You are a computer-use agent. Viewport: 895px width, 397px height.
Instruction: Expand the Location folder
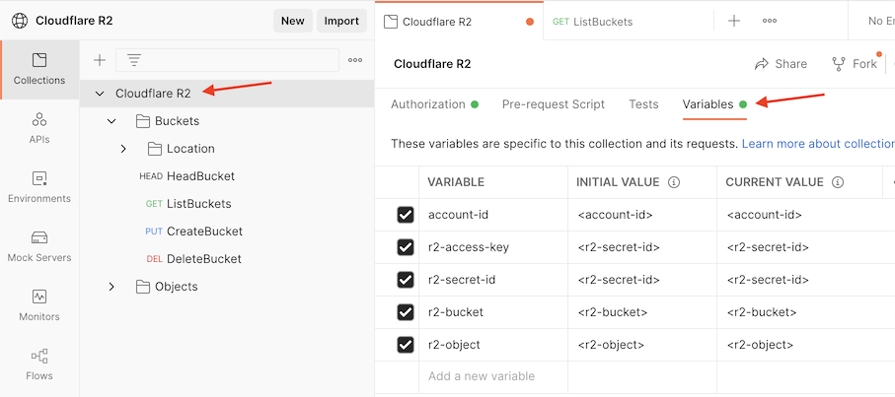(123, 149)
